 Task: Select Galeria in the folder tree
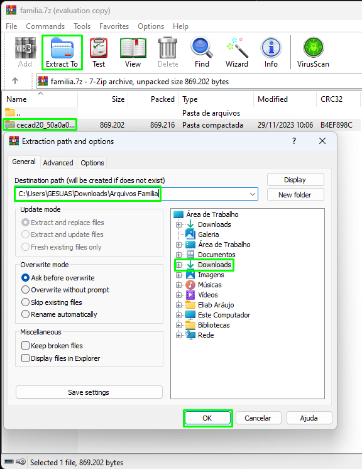tap(209, 234)
